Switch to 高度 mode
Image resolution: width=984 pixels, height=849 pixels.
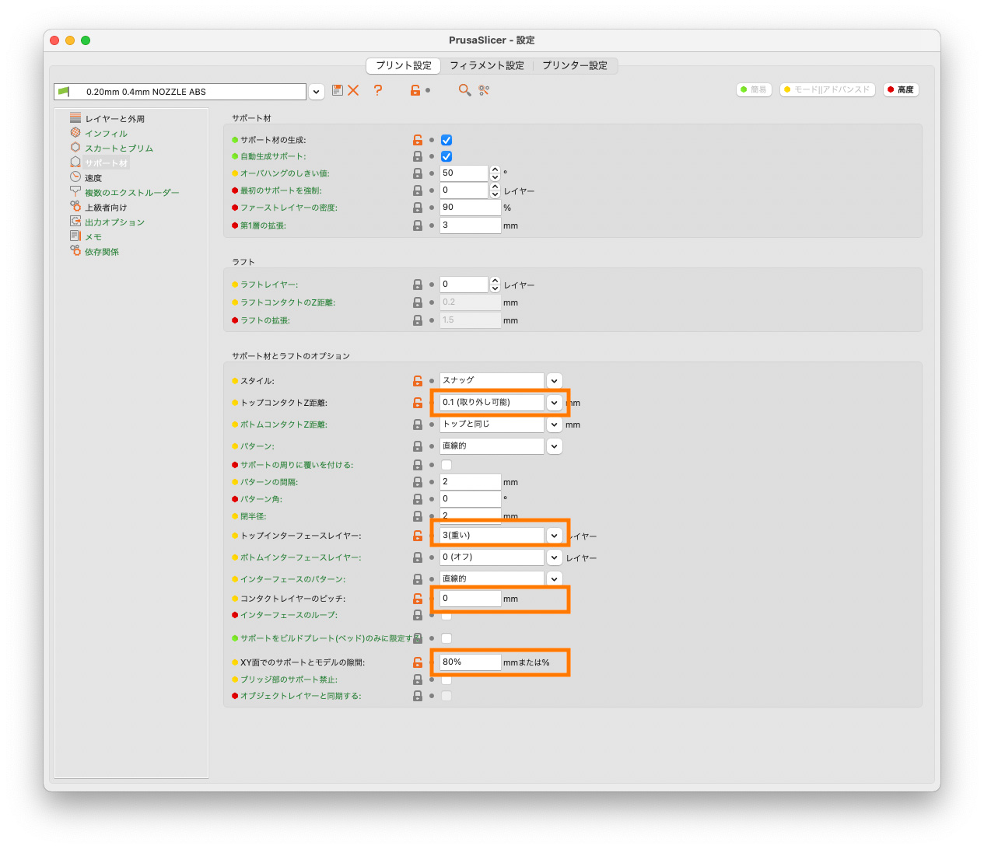click(902, 90)
